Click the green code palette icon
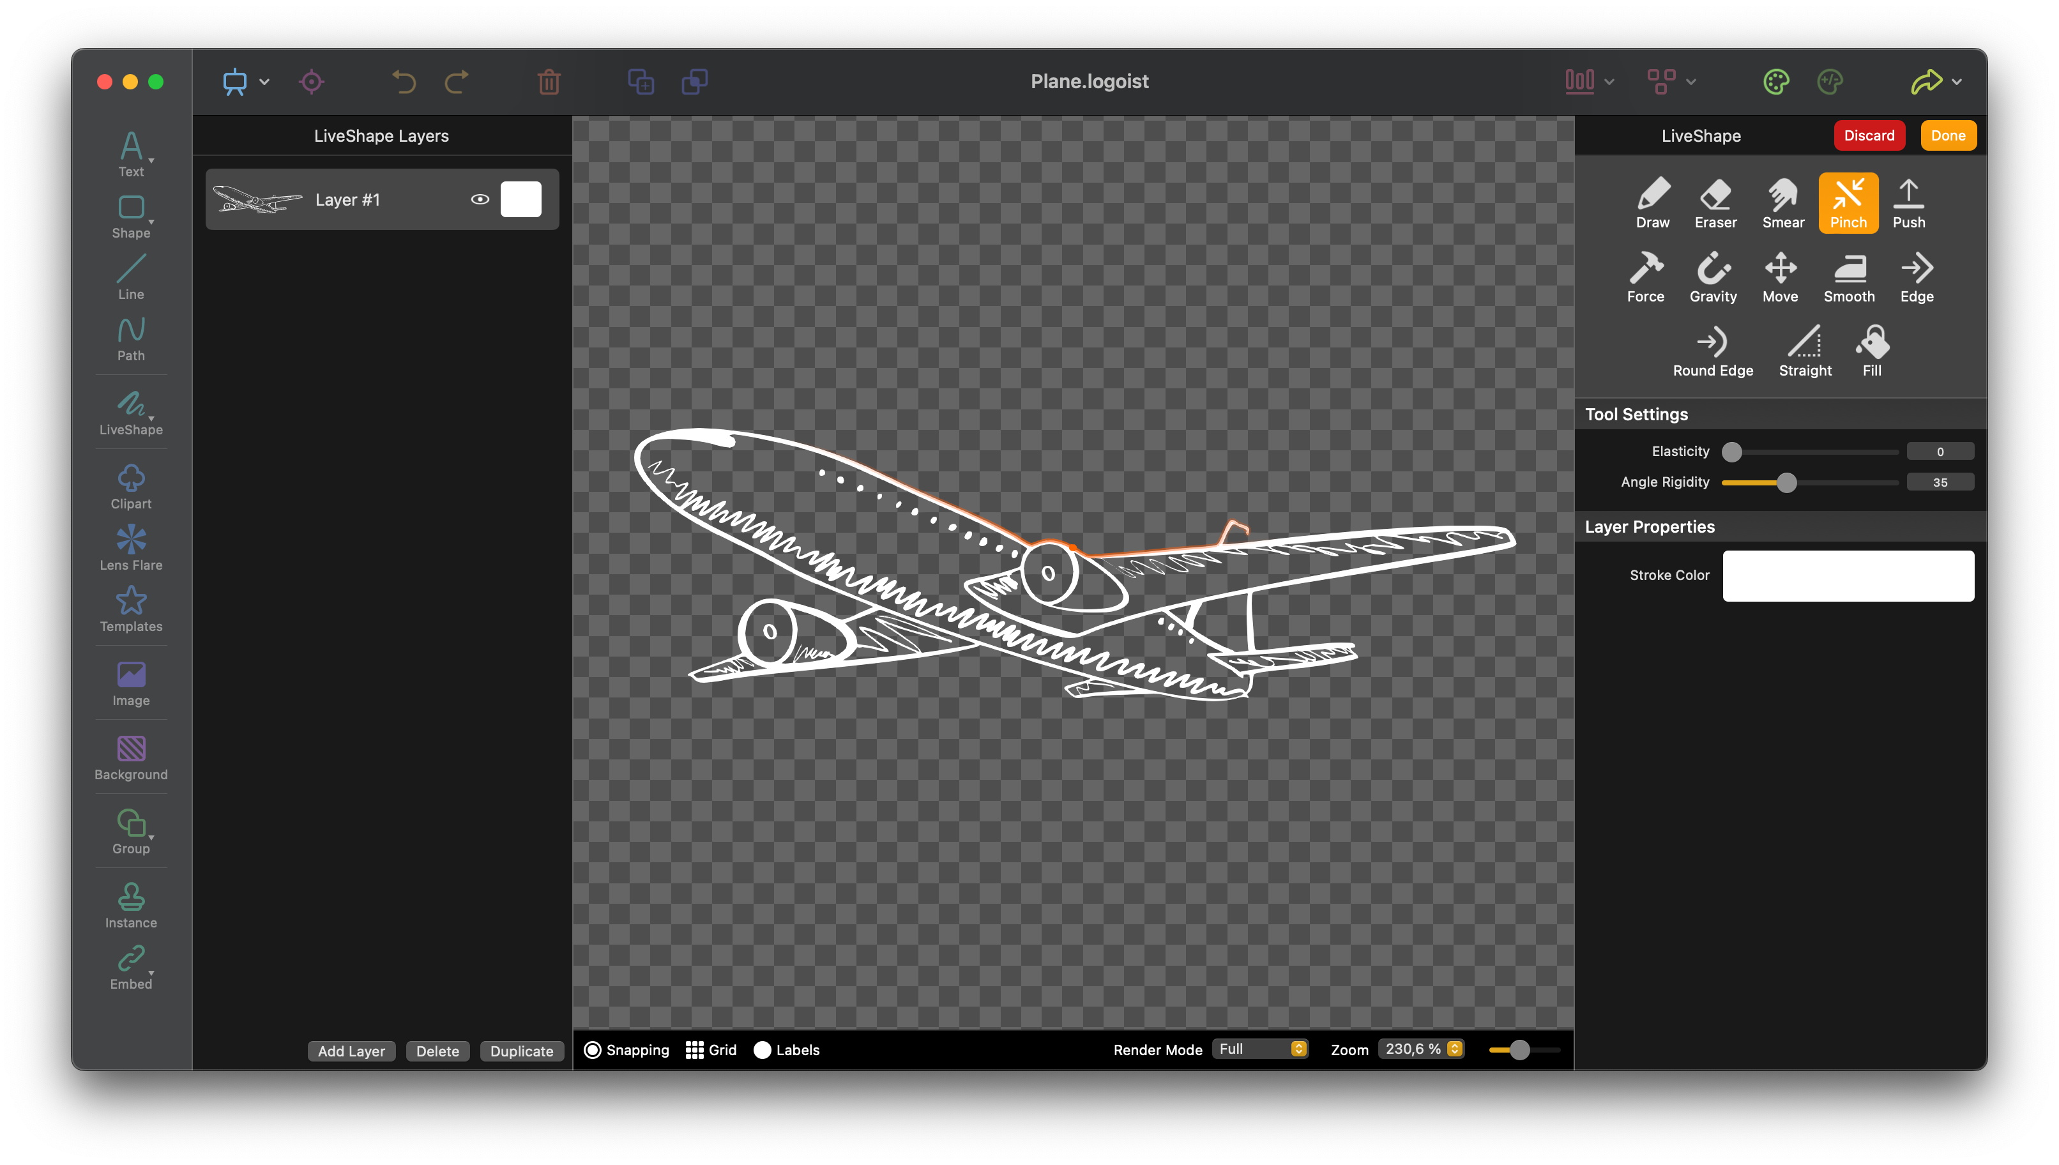Viewport: 2059px width, 1165px height. (x=1830, y=82)
